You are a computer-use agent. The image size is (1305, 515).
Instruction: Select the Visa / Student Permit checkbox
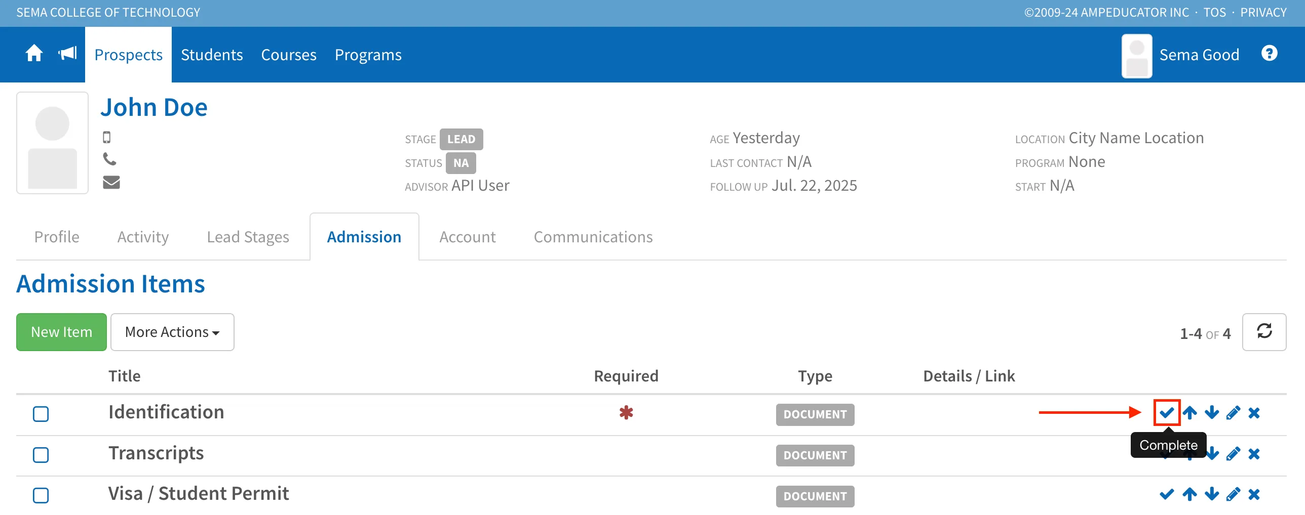click(41, 495)
